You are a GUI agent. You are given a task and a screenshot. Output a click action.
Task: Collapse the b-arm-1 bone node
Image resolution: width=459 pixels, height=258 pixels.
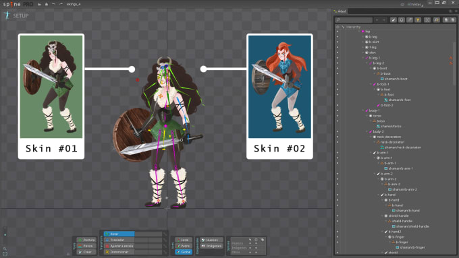pos(371,152)
